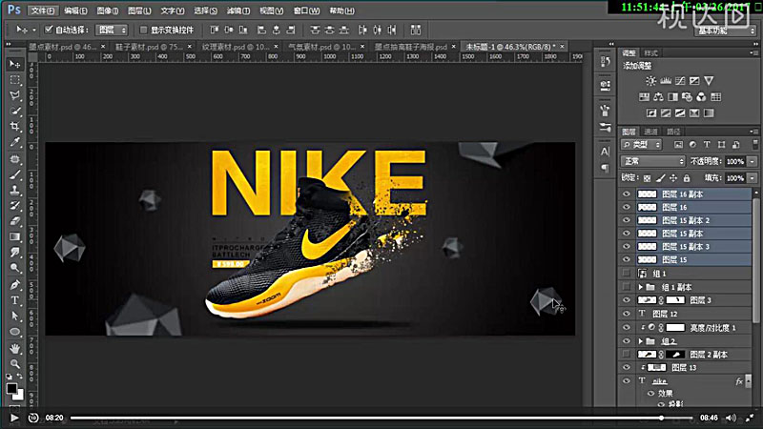Image resolution: width=763 pixels, height=429 pixels.
Task: Open the 滤镜(T) menu
Action: coord(237,10)
